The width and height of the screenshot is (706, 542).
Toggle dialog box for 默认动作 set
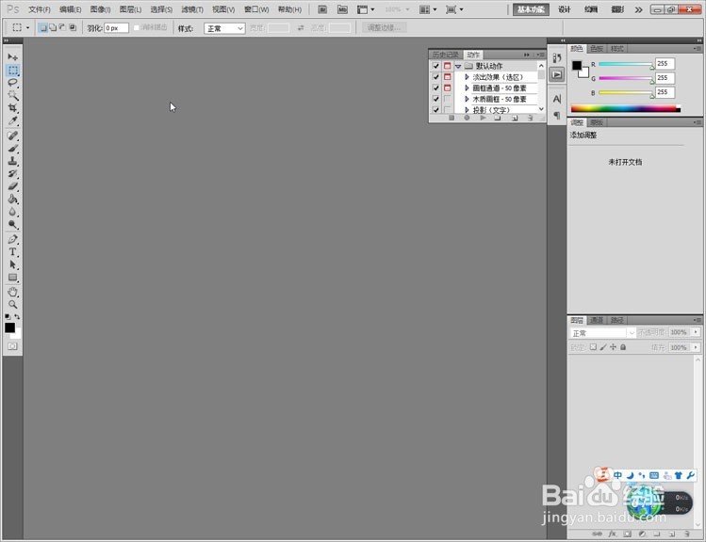(x=447, y=66)
